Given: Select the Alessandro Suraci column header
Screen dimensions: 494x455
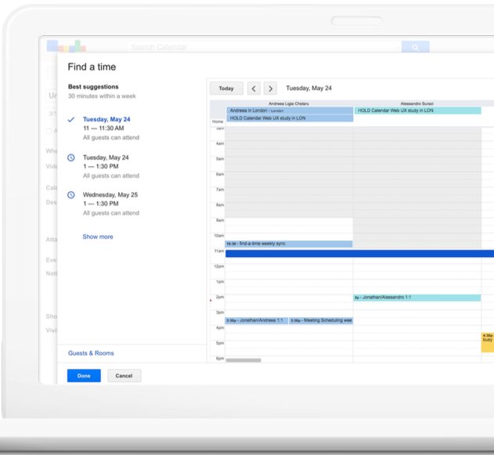Looking at the screenshot, I should [416, 103].
